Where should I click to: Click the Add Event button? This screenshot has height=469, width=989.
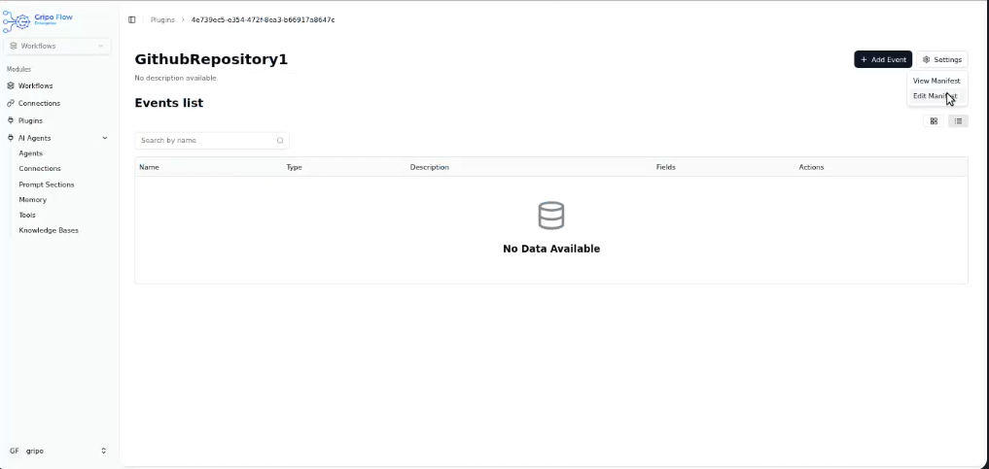click(883, 59)
